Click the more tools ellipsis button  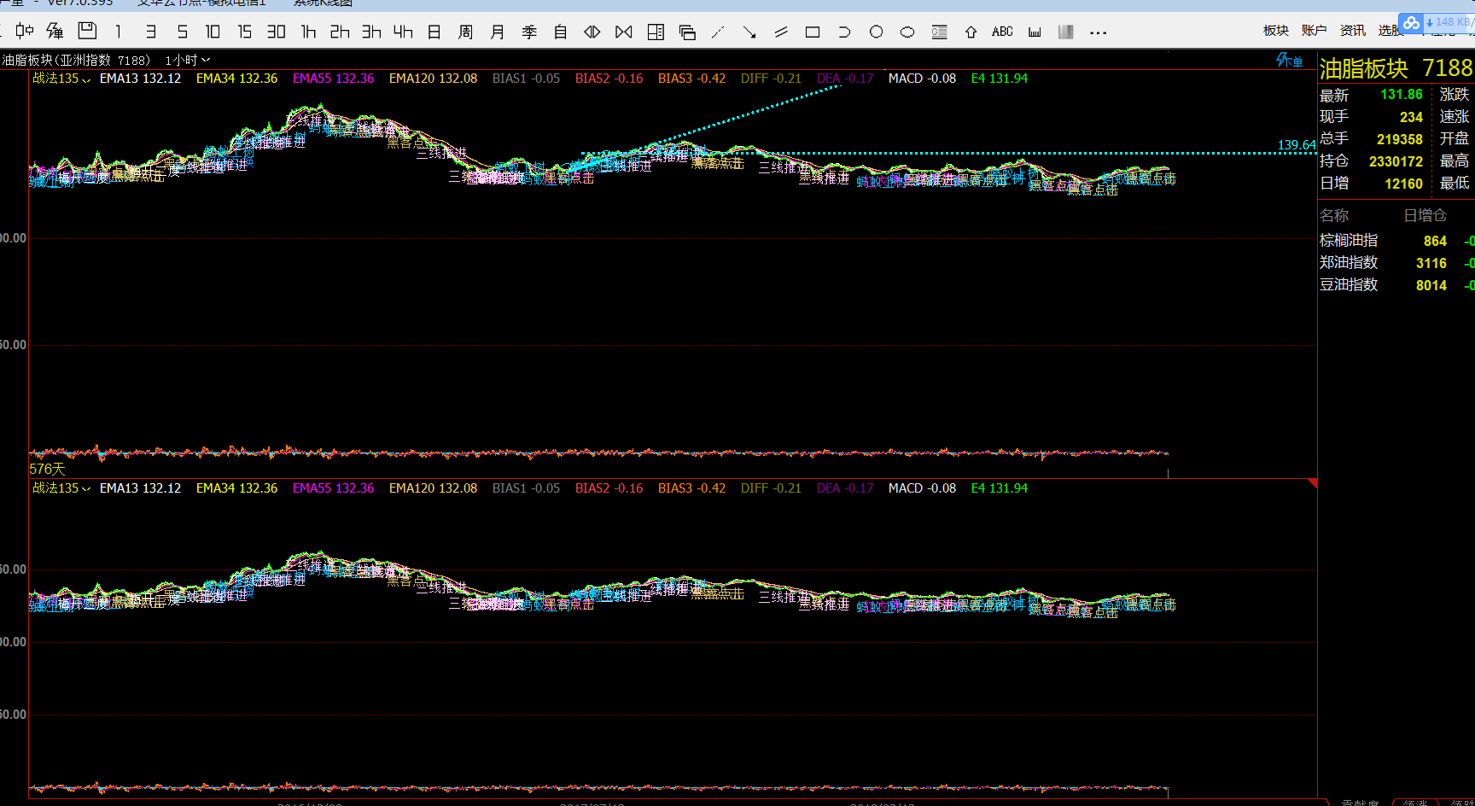coord(1099,33)
